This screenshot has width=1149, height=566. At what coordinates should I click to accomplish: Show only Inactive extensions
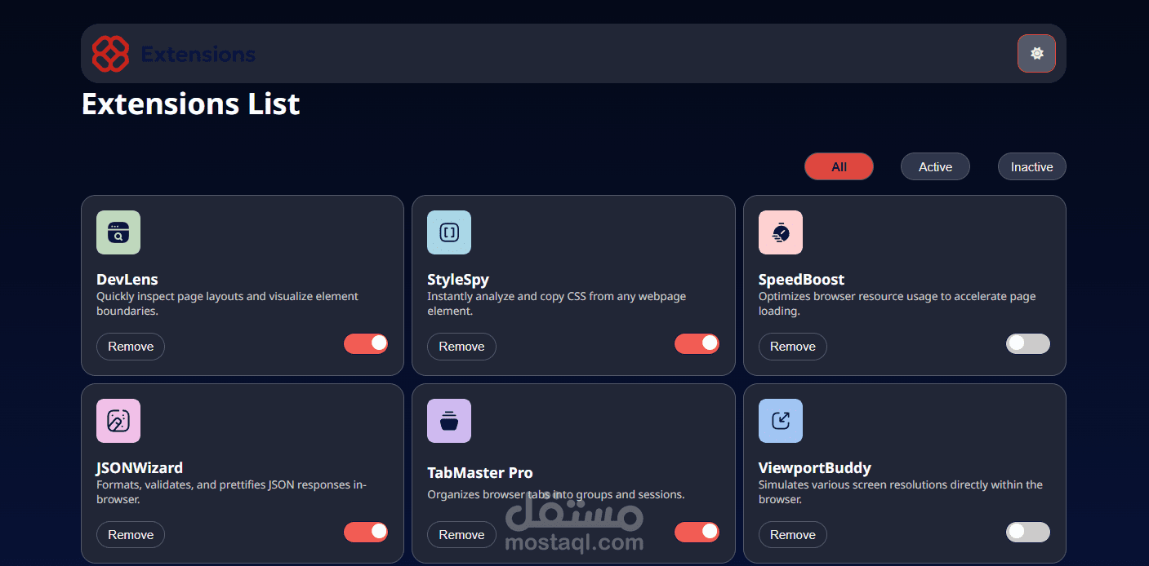point(1032,166)
